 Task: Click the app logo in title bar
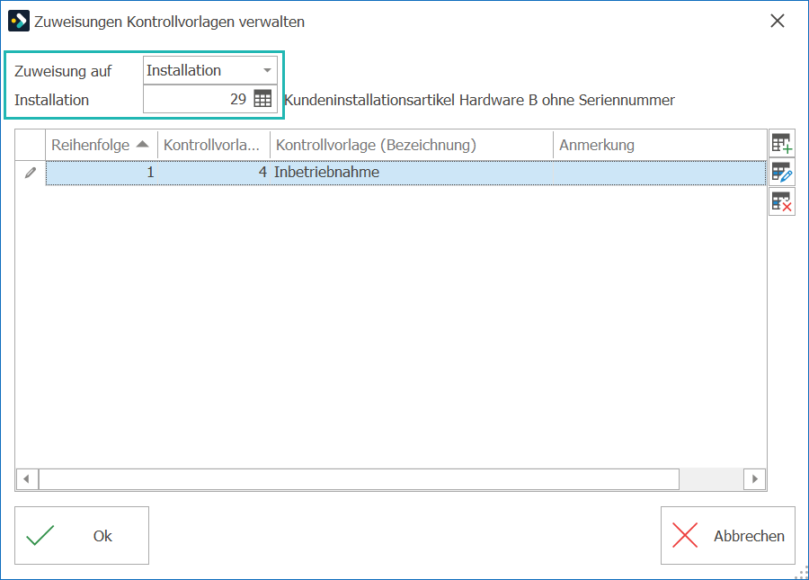[19, 22]
